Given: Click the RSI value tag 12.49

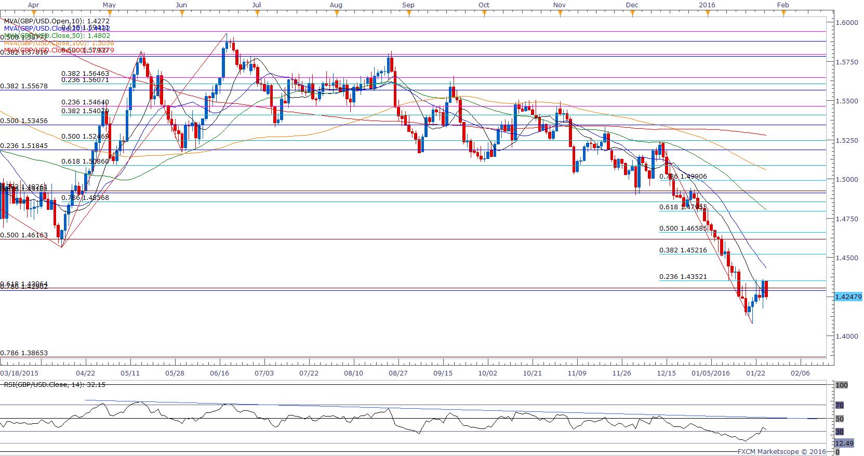Looking at the screenshot, I should click(844, 443).
